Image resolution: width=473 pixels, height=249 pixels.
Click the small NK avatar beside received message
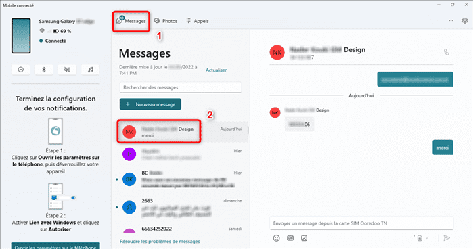pyautogui.click(x=275, y=112)
